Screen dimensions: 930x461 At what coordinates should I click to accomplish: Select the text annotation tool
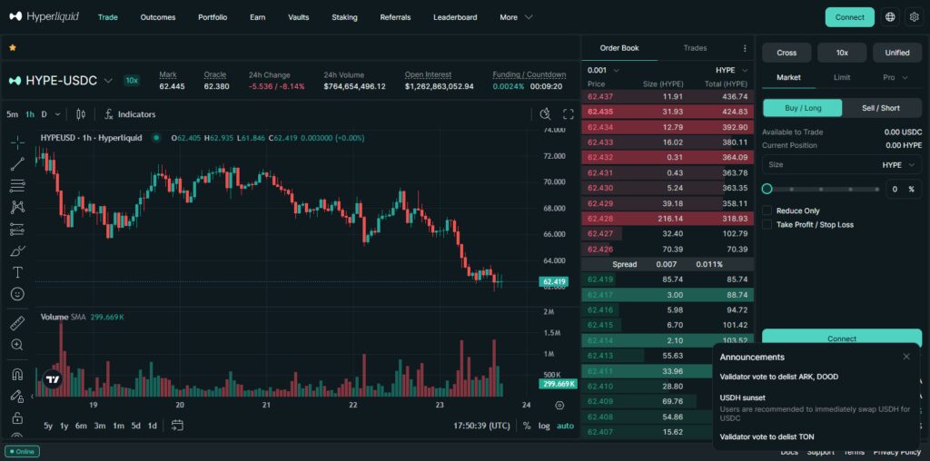pyautogui.click(x=18, y=272)
